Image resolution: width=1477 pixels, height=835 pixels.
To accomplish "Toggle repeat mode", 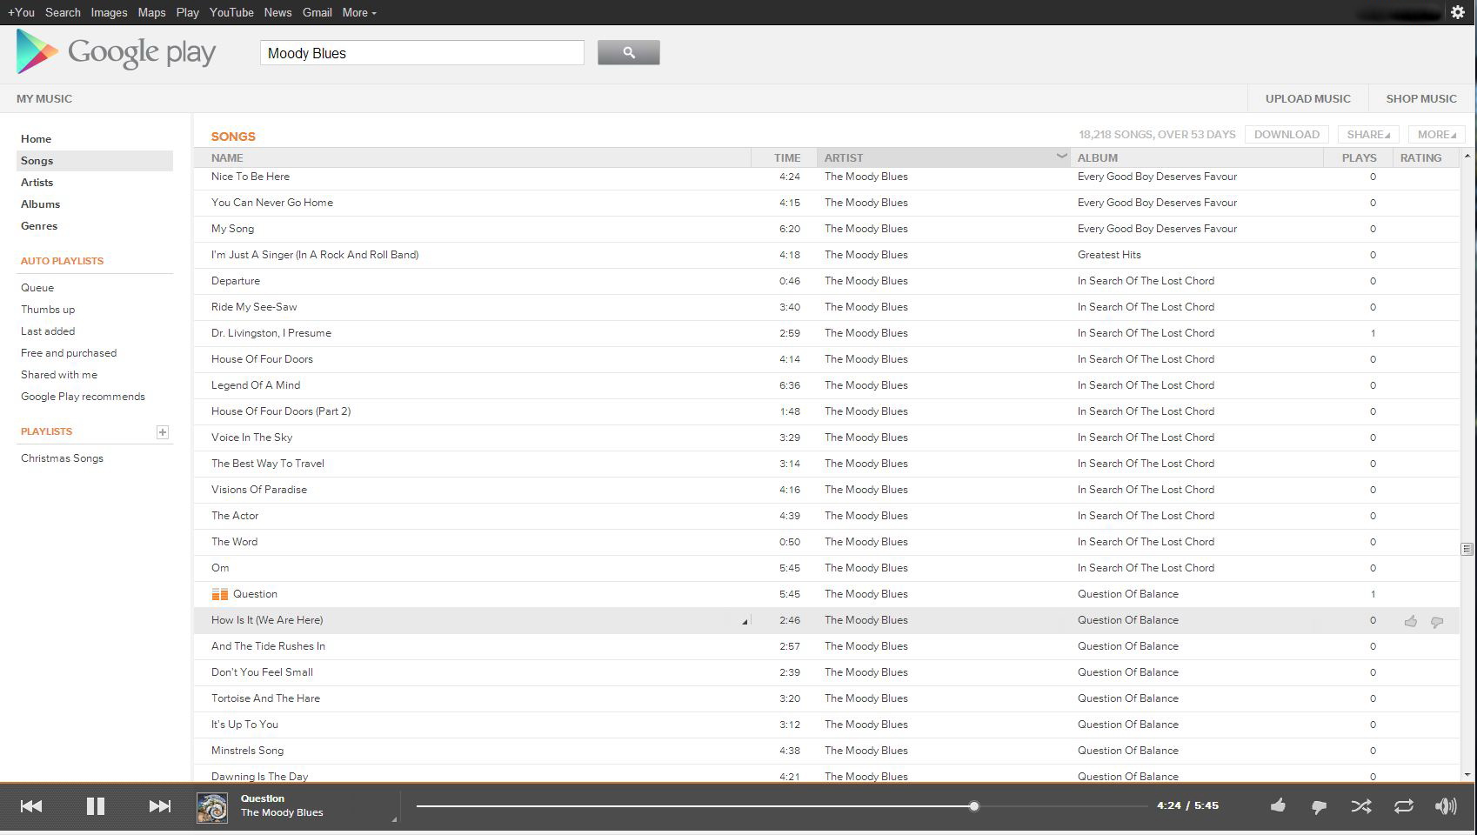I will coord(1404,806).
